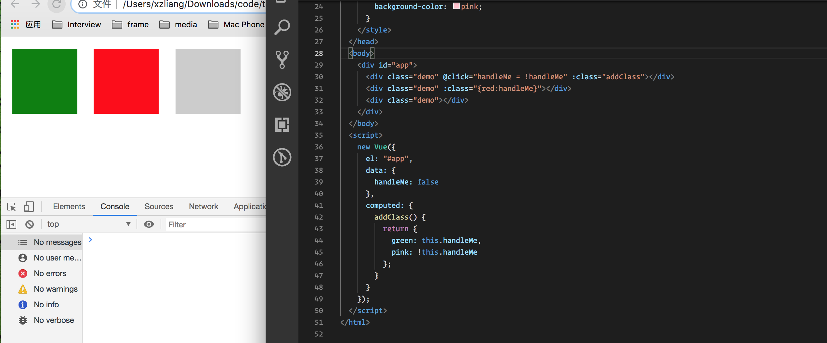The height and width of the screenshot is (343, 827).
Task: Open the GitLens icon in activity bar
Action: 282,157
